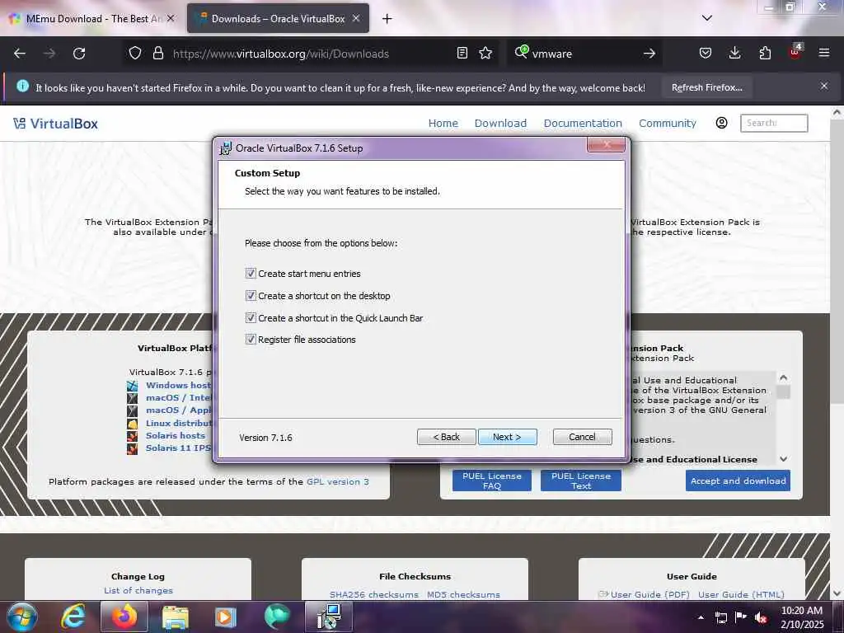The height and width of the screenshot is (633, 844).
Task: Cancel the VirtualBox setup
Action: point(583,437)
